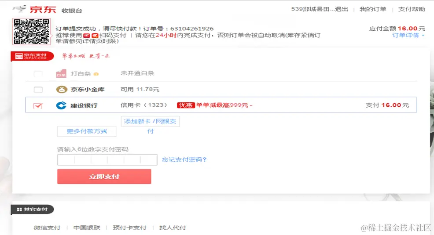Click the 应付金额 16.00元 amount

[x=397, y=29]
